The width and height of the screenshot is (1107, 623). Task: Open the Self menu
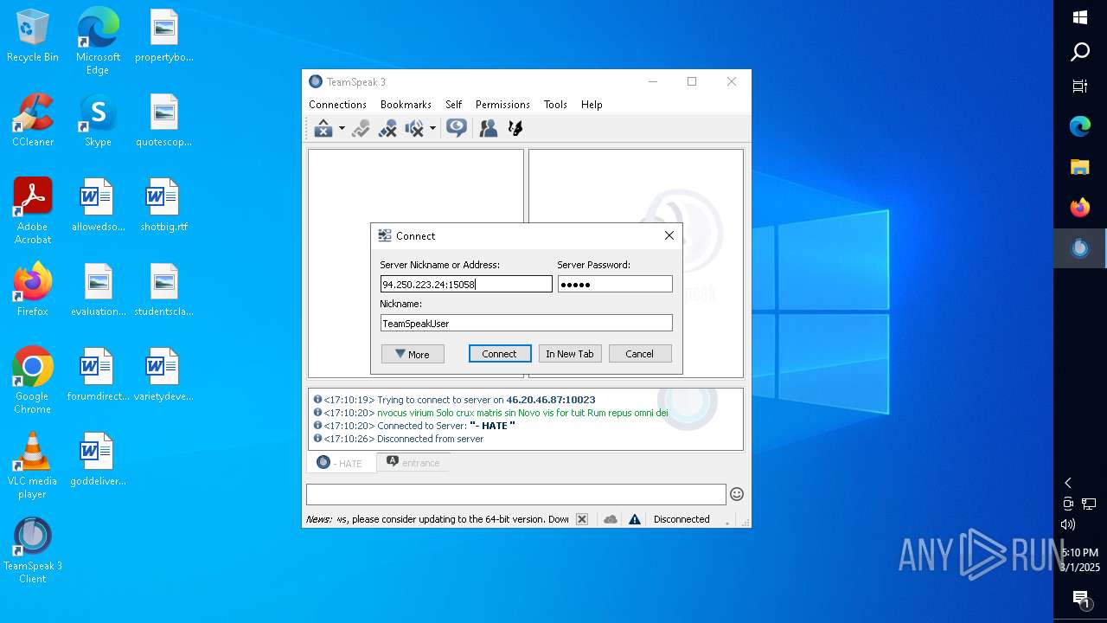453,105
